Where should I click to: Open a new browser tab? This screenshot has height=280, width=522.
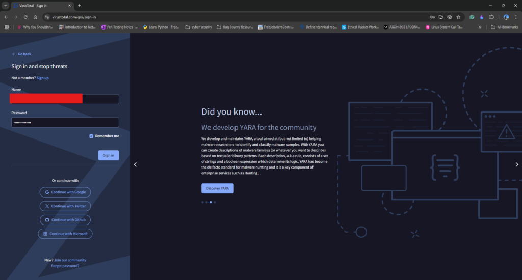click(79, 5)
